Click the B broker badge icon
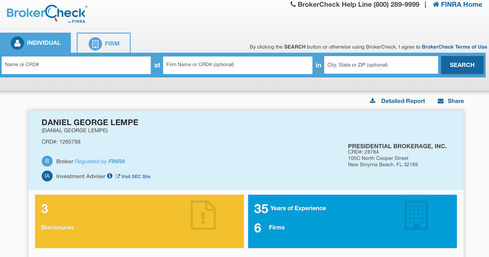489x257 pixels. click(47, 161)
